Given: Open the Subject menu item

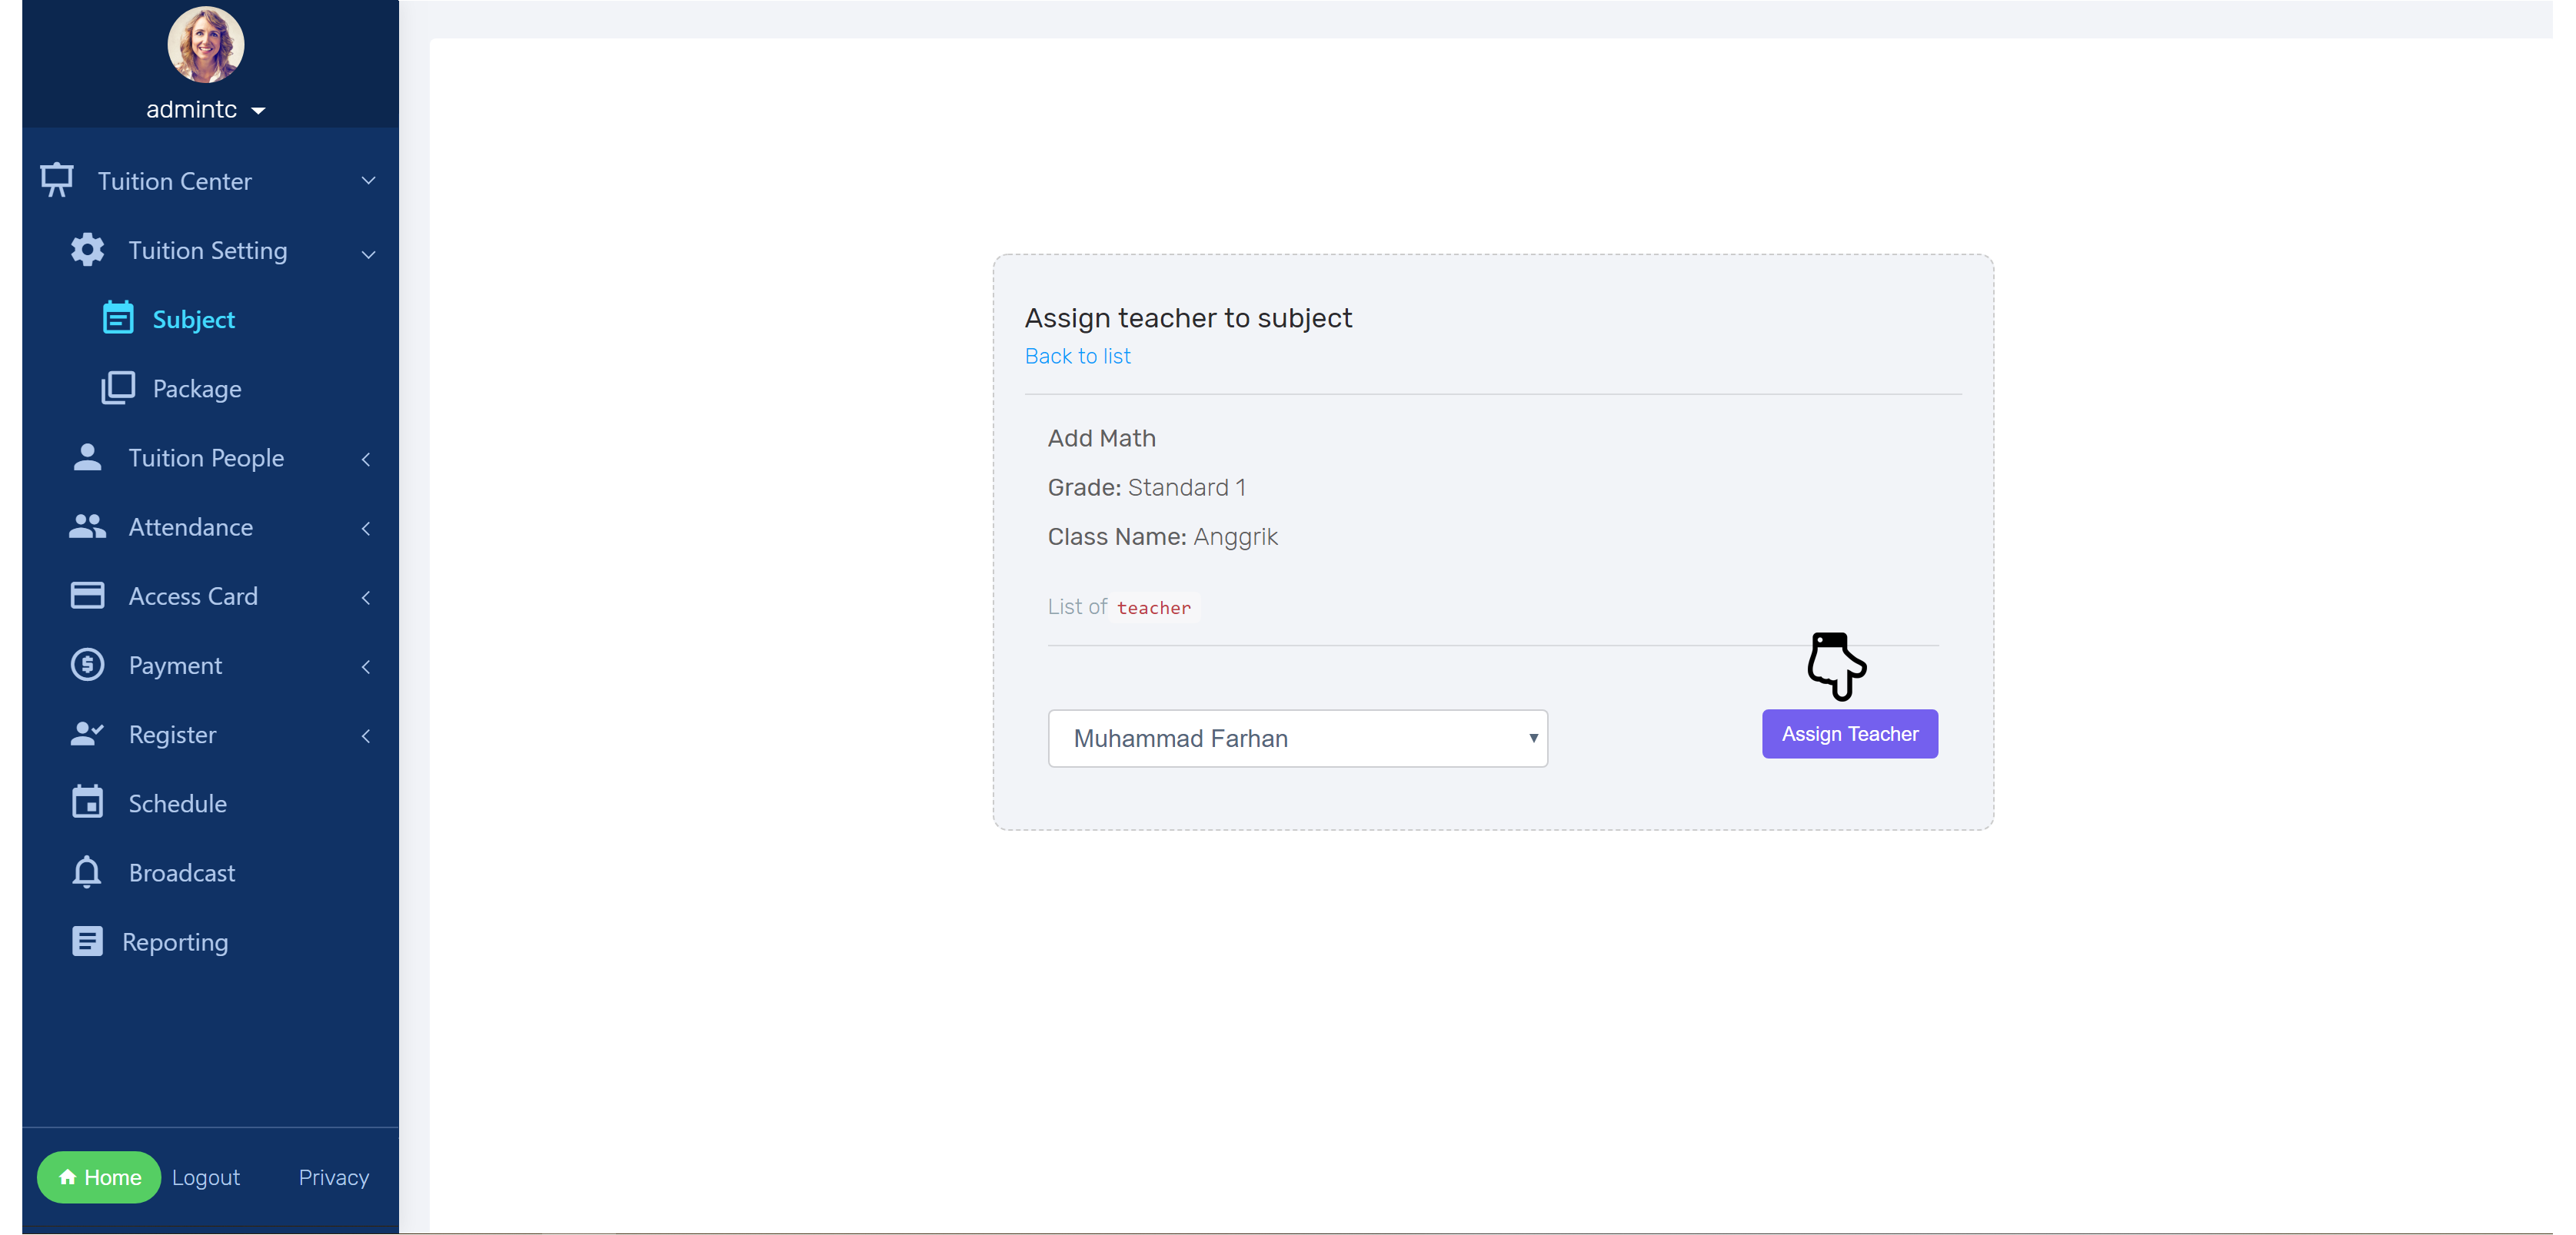Looking at the screenshot, I should pos(193,319).
